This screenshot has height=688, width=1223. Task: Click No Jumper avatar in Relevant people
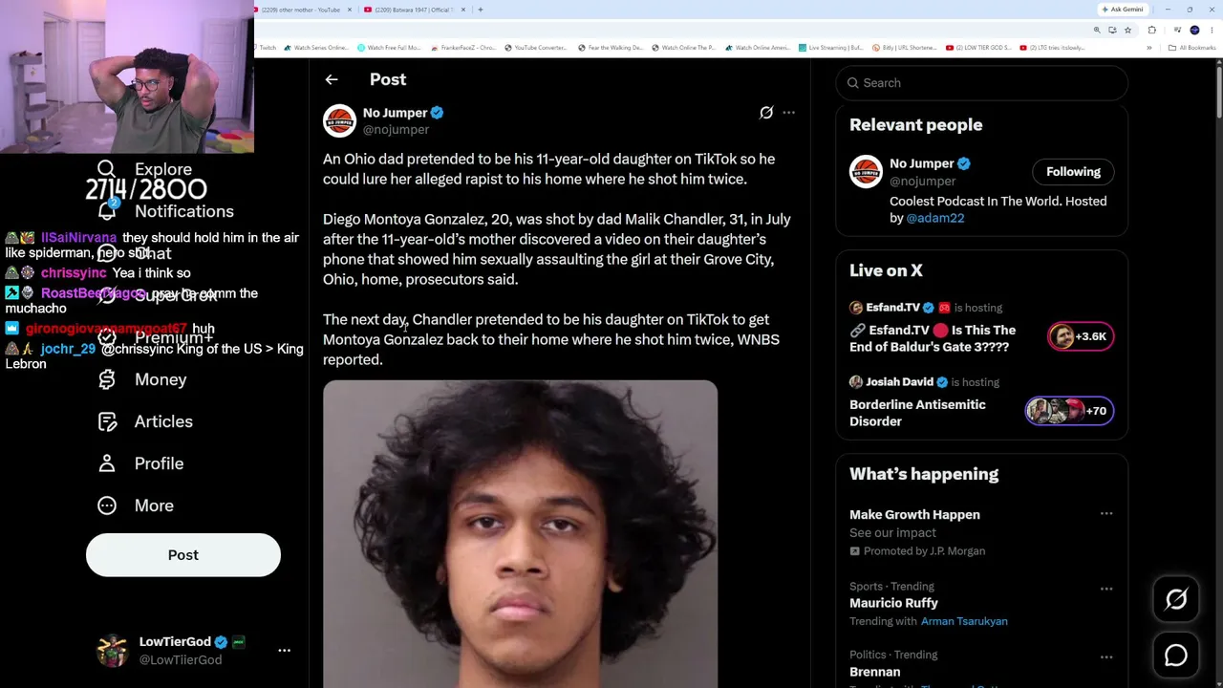tap(866, 172)
